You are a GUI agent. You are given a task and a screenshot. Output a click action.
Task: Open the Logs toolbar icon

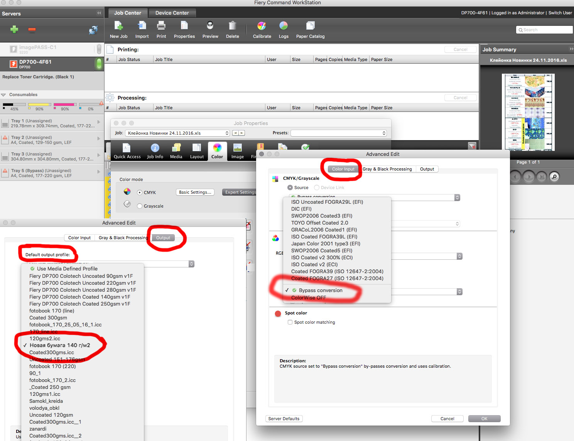click(284, 26)
